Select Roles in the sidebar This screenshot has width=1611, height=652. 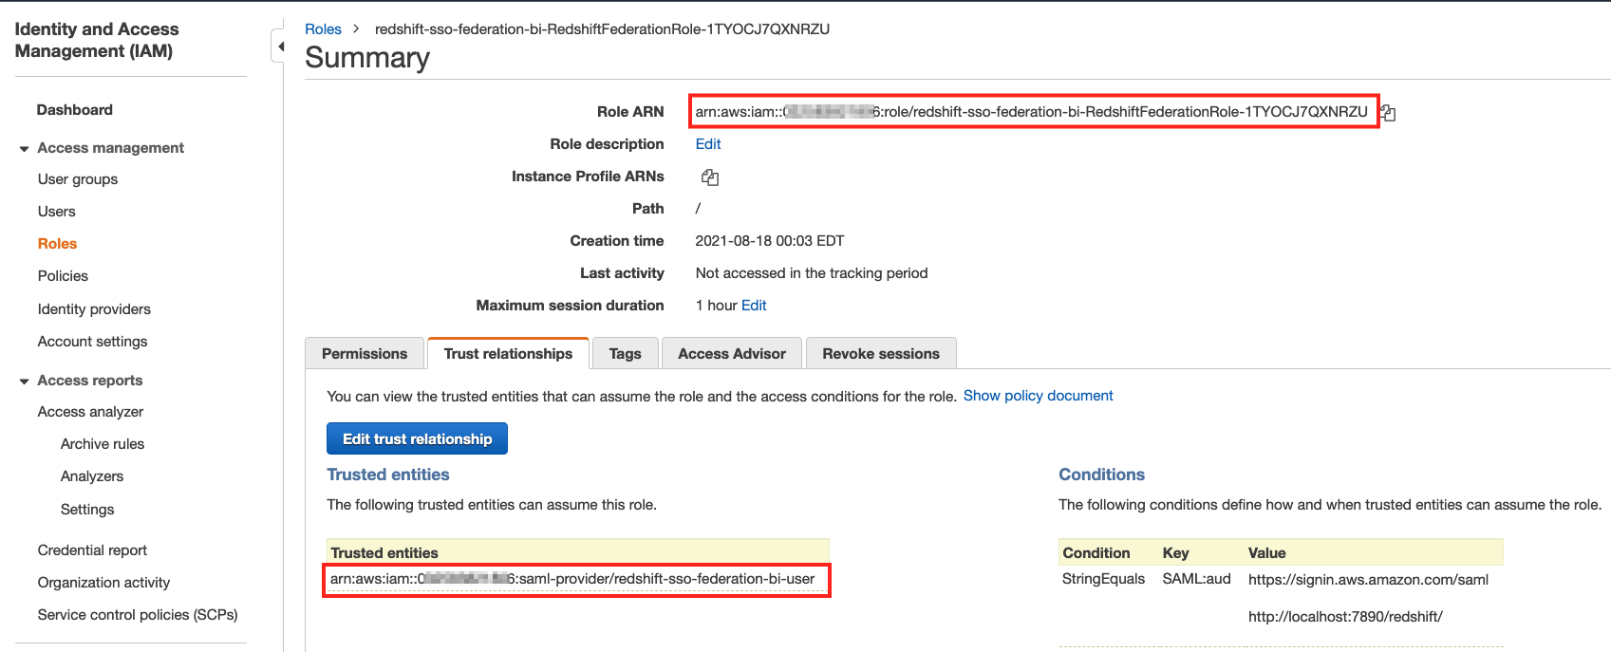(x=57, y=244)
